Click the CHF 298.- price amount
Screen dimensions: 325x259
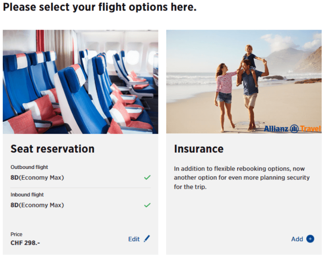coord(25,243)
